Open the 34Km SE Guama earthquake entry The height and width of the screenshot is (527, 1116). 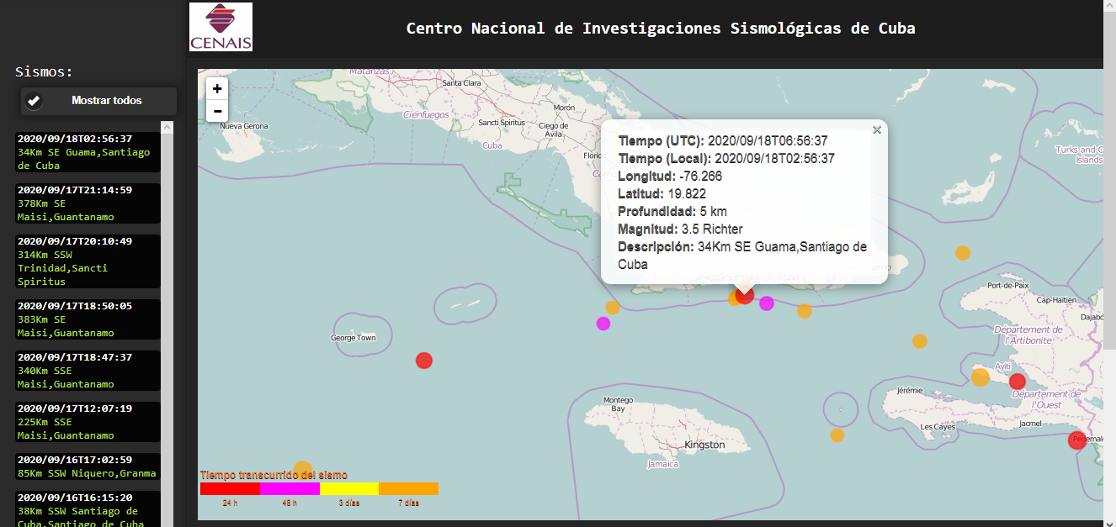(x=88, y=152)
